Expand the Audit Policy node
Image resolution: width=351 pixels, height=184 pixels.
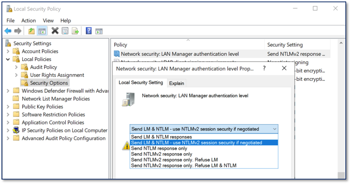pyautogui.click(x=16, y=67)
